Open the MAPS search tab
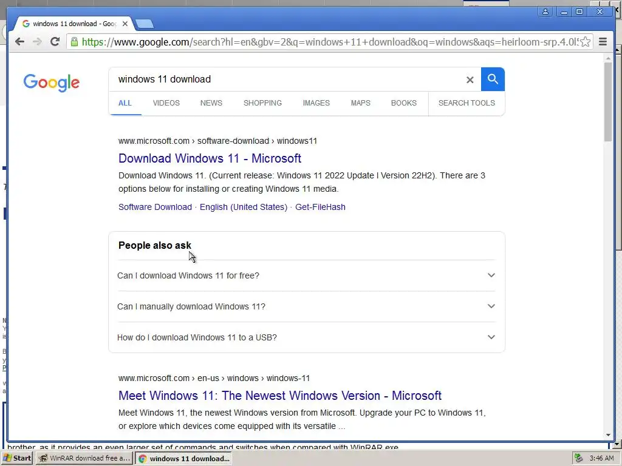Screen dimensions: 622x466 click(x=361, y=103)
